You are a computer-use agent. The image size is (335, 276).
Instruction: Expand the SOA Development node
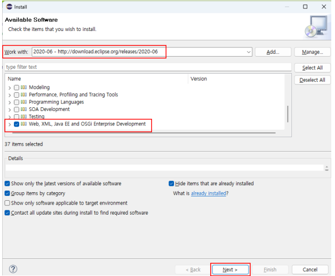[10, 109]
